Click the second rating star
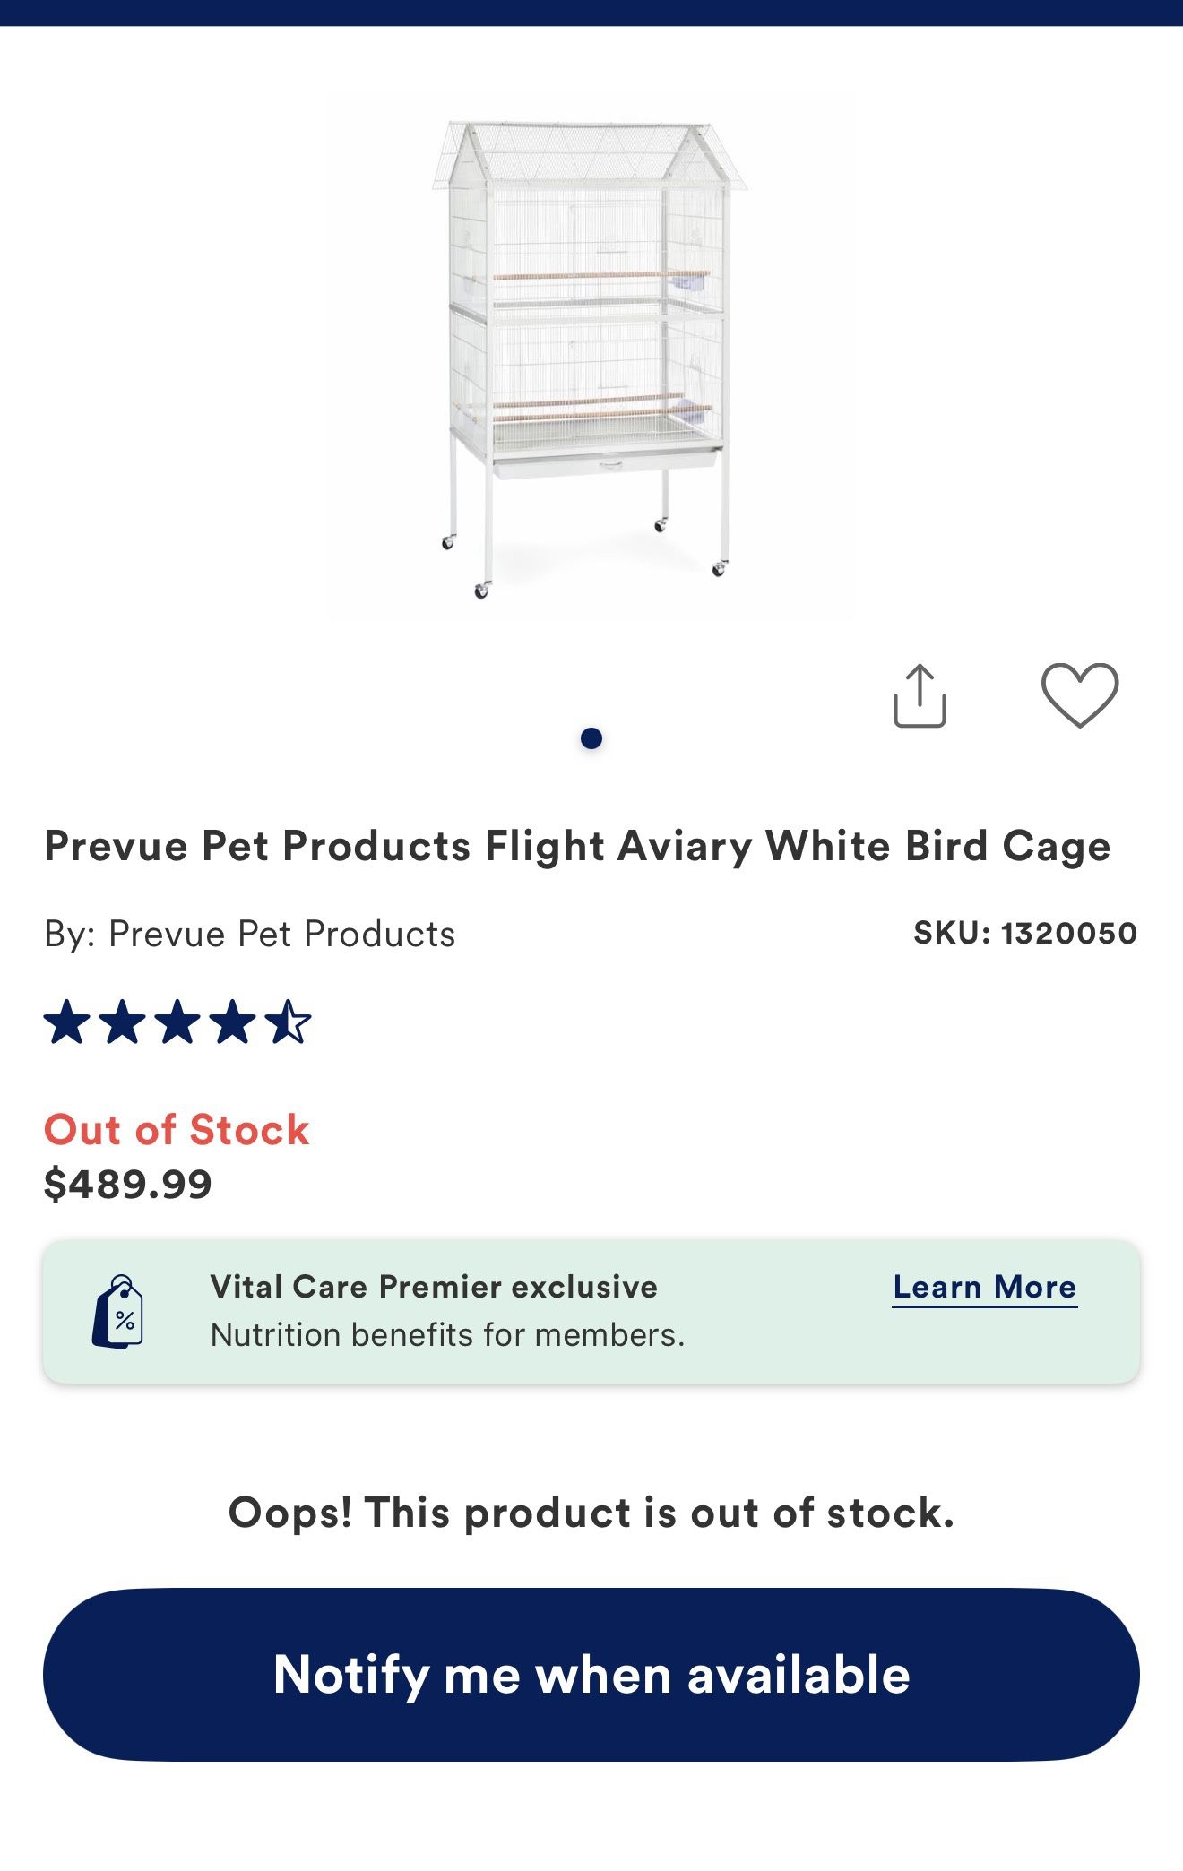The width and height of the screenshot is (1183, 1871). point(123,1023)
